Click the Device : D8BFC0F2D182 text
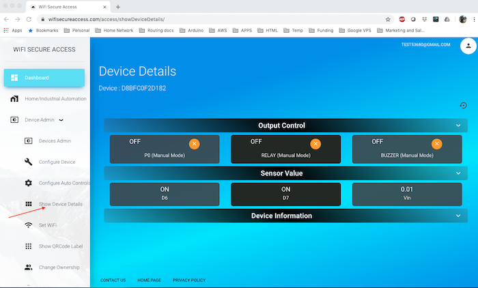The width and height of the screenshot is (478, 288). [132, 88]
